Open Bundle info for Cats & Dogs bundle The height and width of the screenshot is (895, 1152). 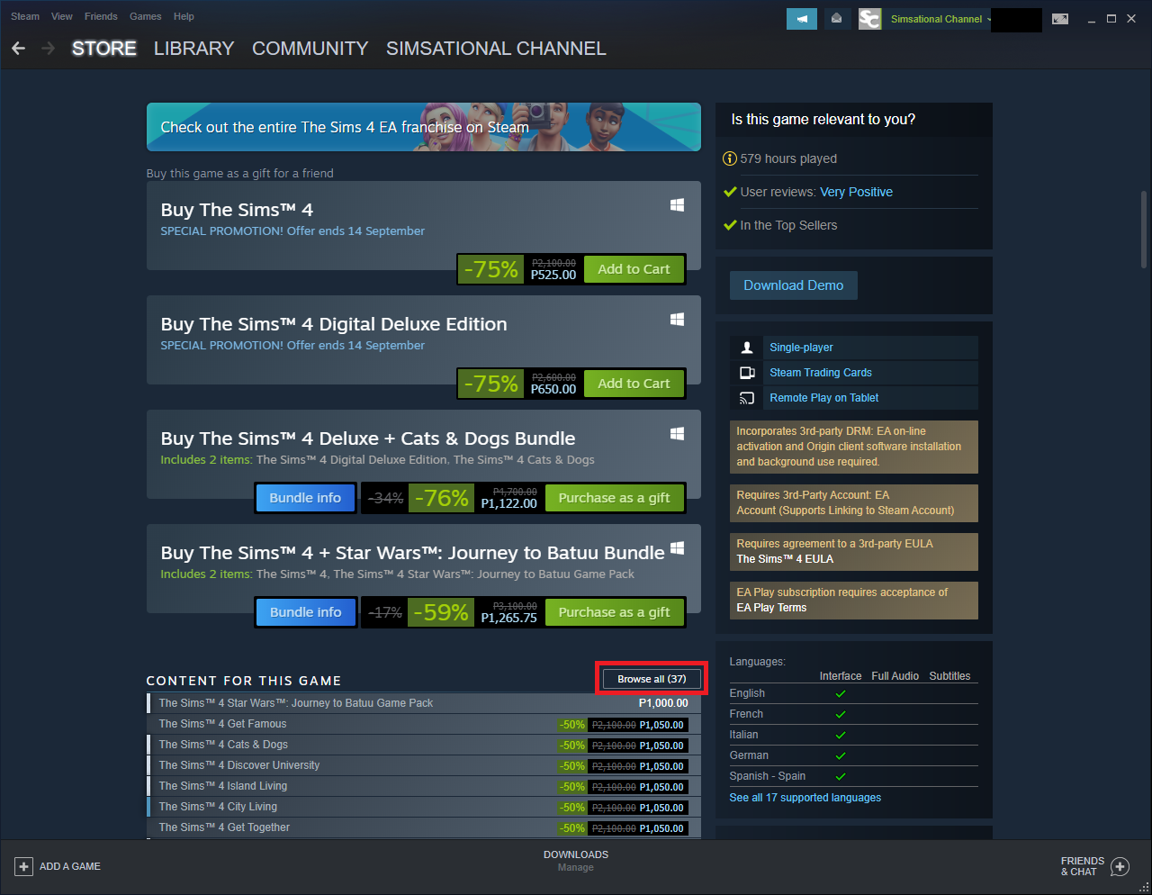(x=304, y=497)
